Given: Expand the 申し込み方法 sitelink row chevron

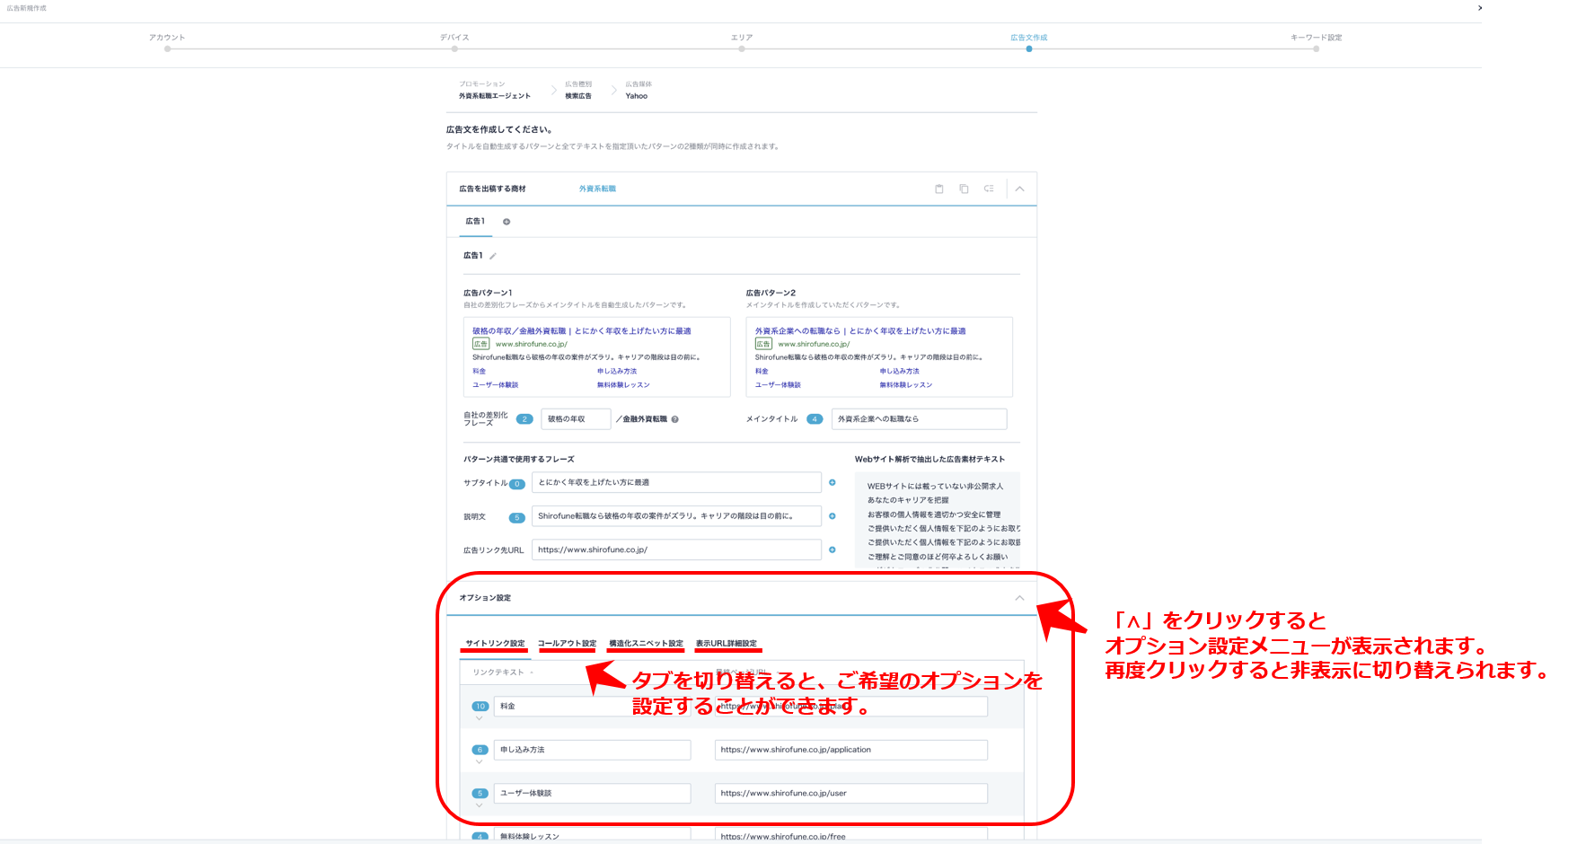Looking at the screenshot, I should point(480,761).
